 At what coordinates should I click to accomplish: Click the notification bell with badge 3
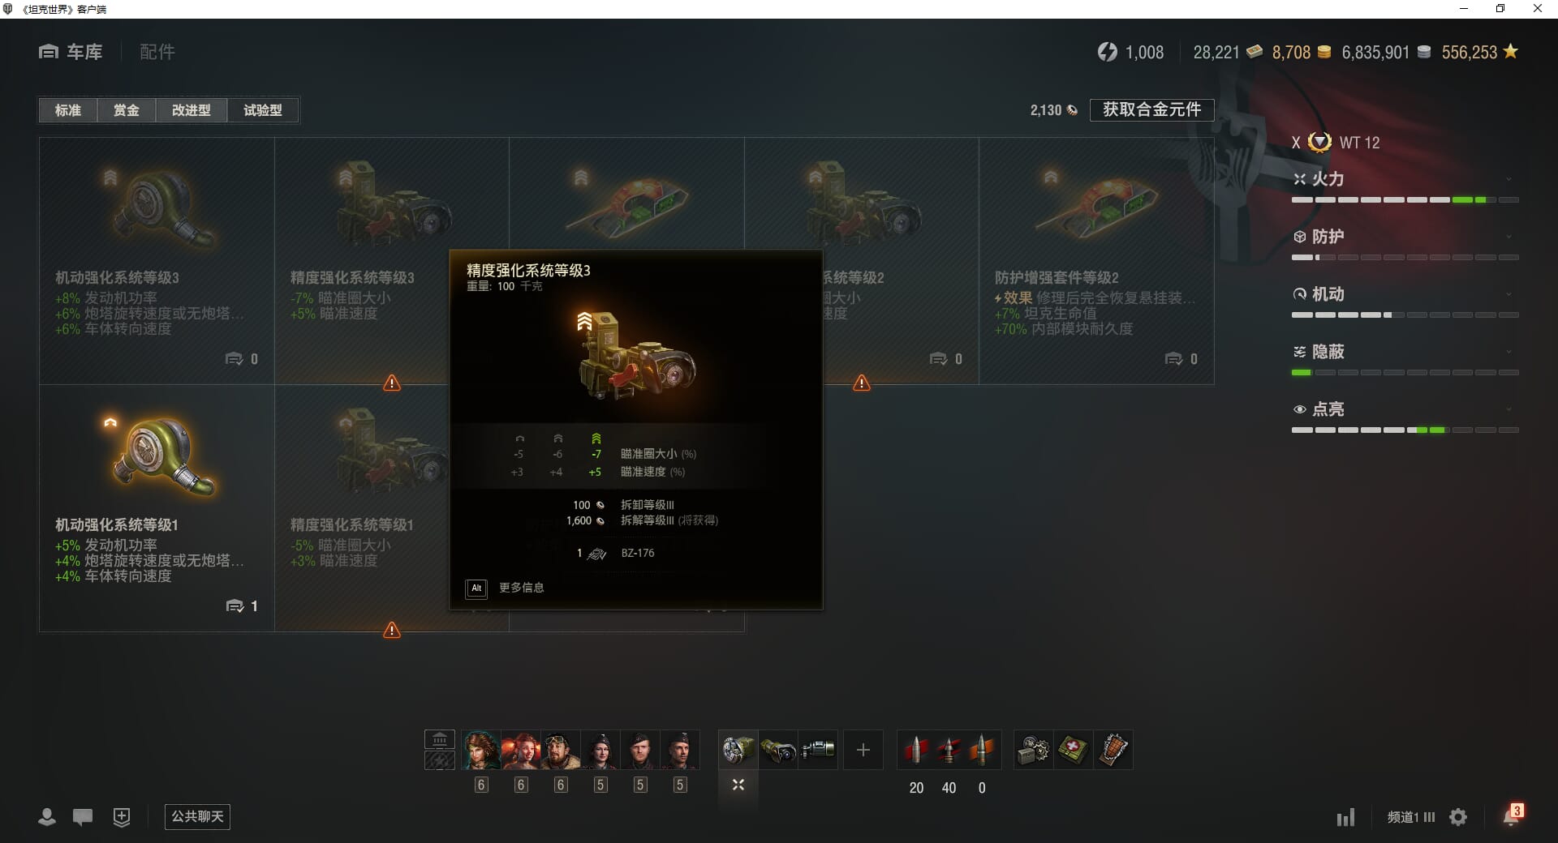[1512, 815]
